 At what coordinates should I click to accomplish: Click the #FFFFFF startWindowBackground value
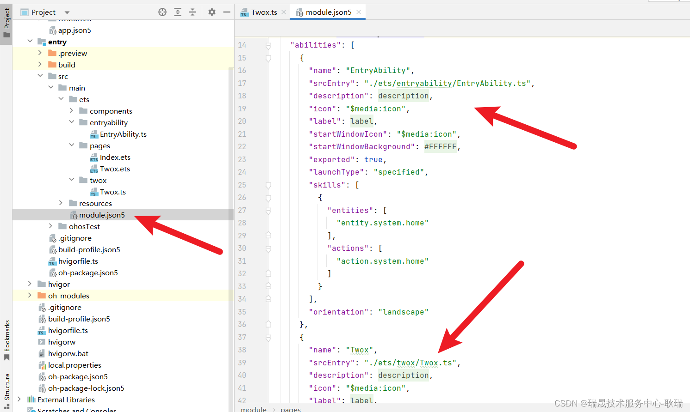coord(441,147)
